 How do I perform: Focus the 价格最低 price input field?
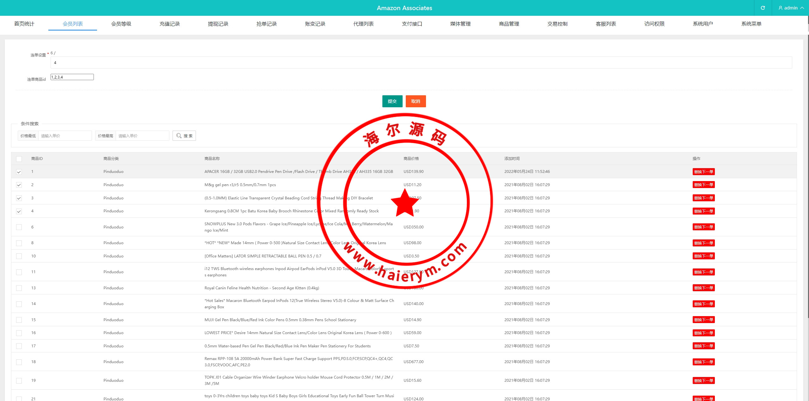65,136
